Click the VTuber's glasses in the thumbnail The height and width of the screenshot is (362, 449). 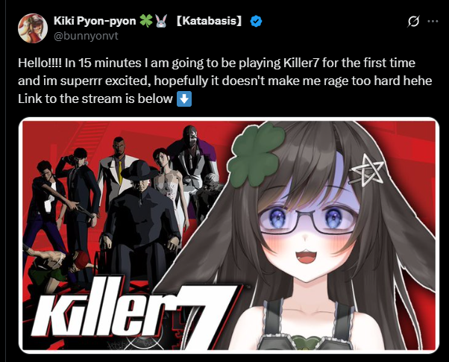[x=308, y=220]
